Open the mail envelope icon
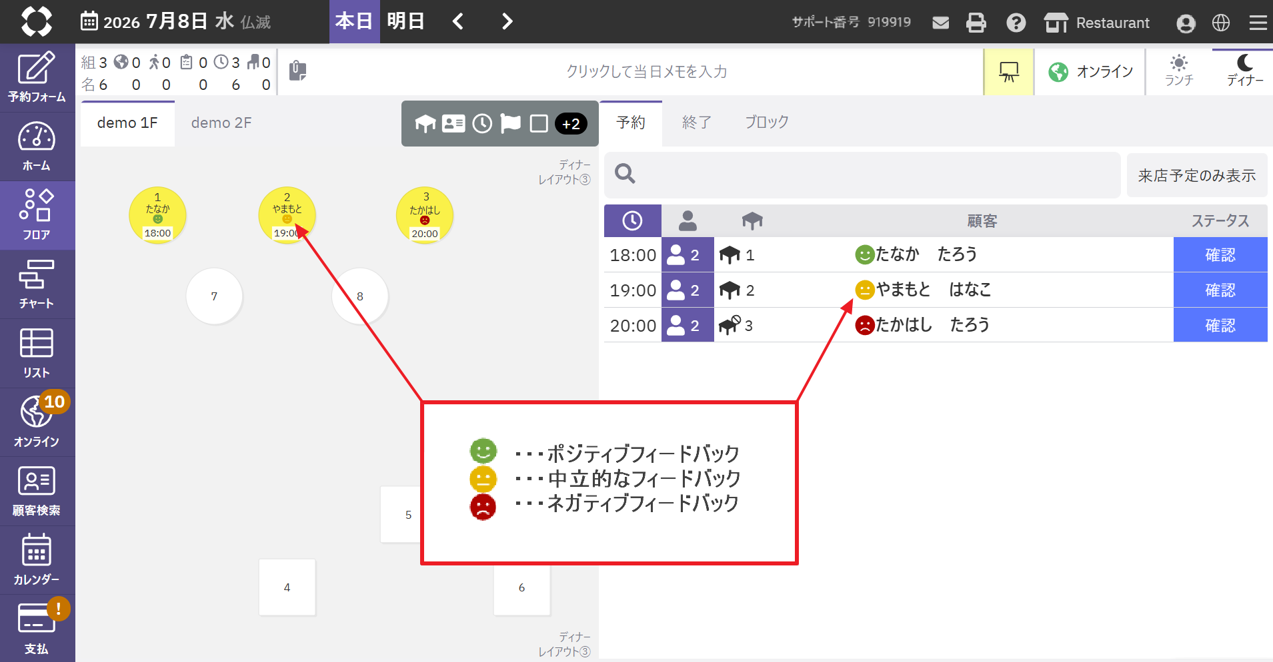The image size is (1273, 662). click(940, 23)
